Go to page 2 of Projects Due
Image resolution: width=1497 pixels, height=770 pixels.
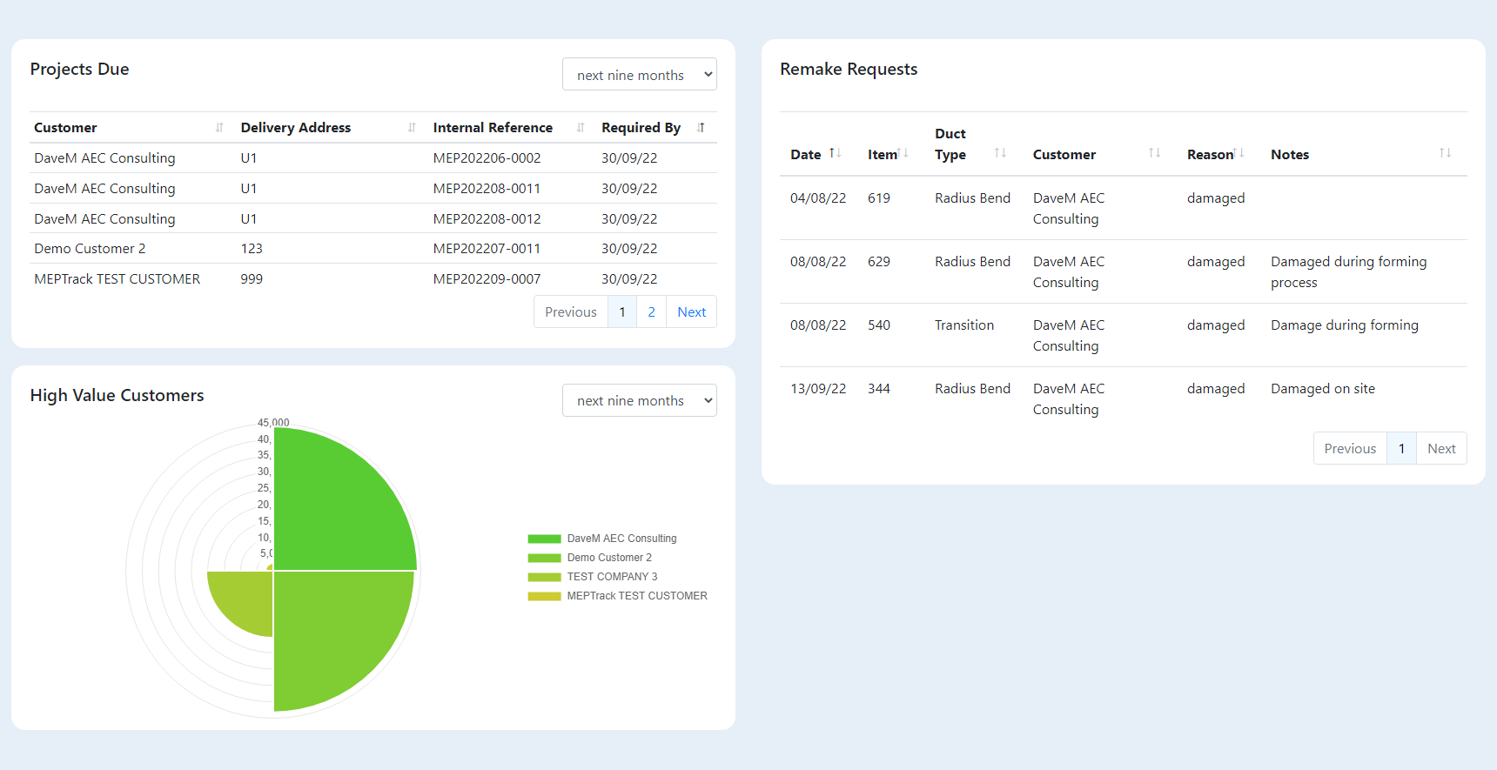coord(651,312)
